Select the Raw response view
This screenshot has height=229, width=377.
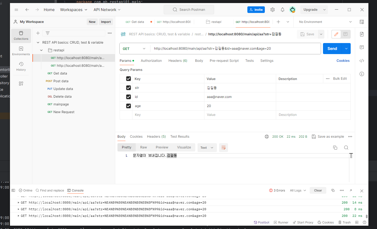(143, 147)
